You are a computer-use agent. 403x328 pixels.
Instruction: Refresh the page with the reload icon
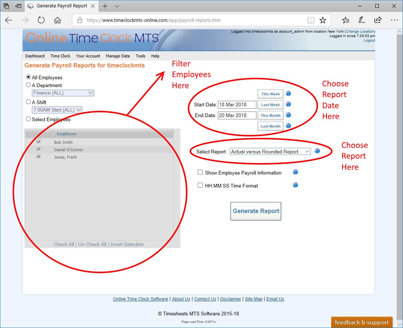click(41, 20)
